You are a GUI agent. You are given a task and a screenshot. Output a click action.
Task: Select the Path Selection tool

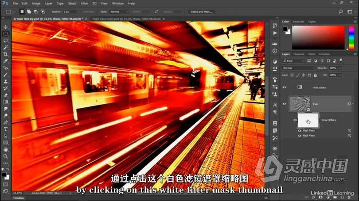[5, 136]
